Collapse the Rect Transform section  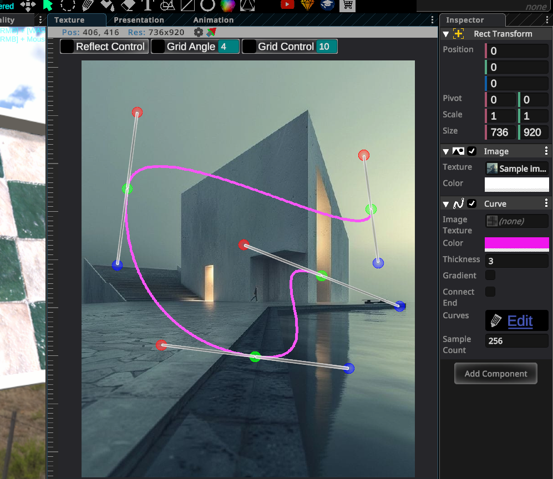point(446,34)
